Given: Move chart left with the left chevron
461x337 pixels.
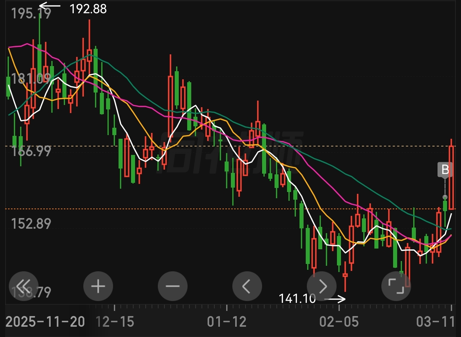Looking at the screenshot, I should [x=247, y=286].
